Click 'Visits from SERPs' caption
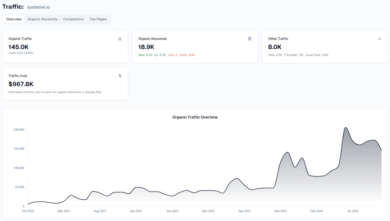The height and width of the screenshot is (221, 390). pos(21,53)
